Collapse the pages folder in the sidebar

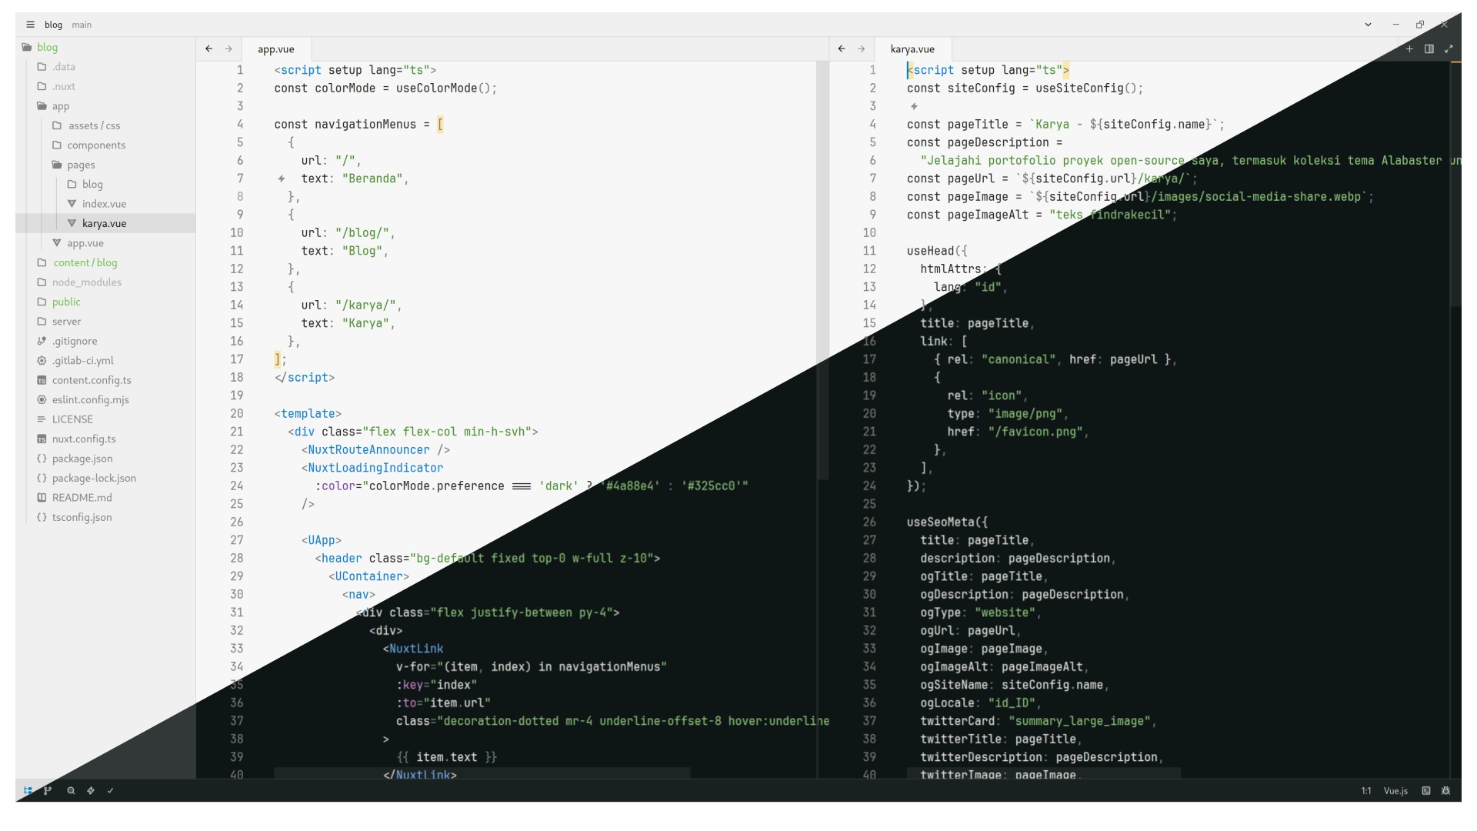80,165
